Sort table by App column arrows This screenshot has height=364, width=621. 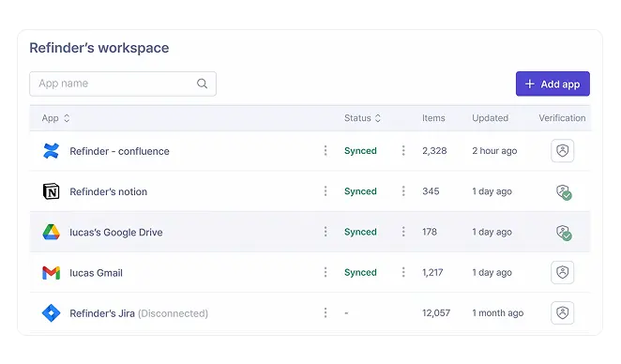67,118
